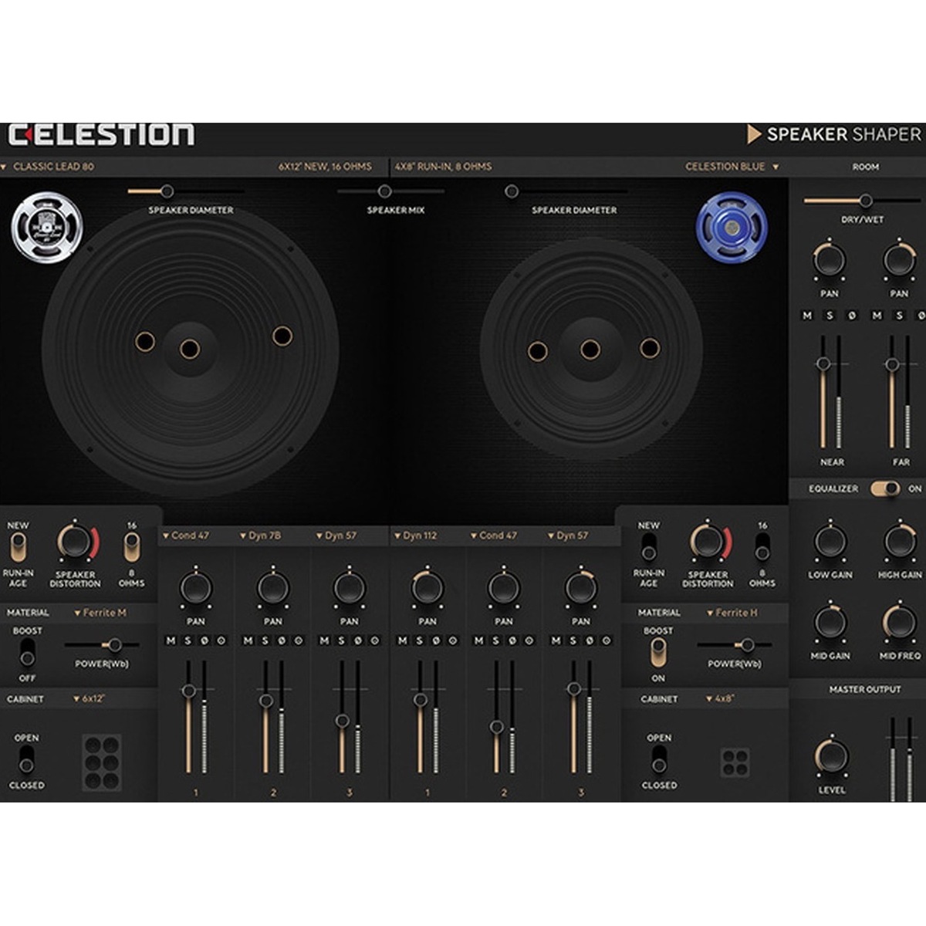Viewport: 926px width, 926px height.
Task: Click the fourth round icon on the Dyn 7B strip
Action: click(x=299, y=640)
